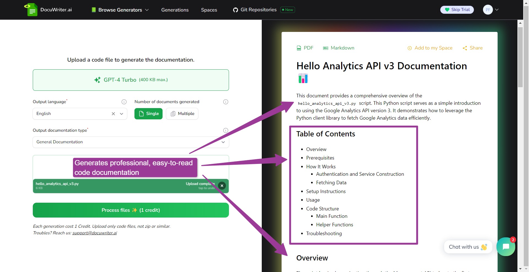This screenshot has height=272, width=529.
Task: Open the Helper Functions entry
Action: [x=334, y=225]
